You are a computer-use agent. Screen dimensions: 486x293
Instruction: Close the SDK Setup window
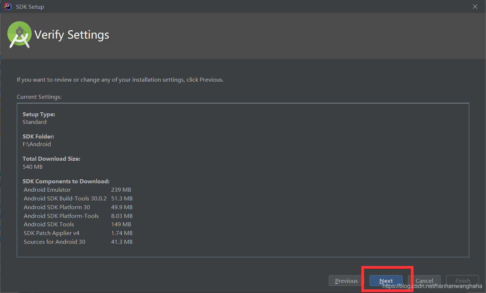[475, 6]
